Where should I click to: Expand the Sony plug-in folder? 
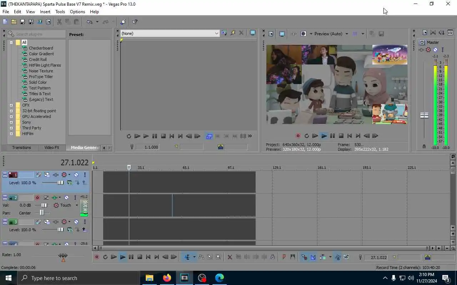[x=11, y=122]
